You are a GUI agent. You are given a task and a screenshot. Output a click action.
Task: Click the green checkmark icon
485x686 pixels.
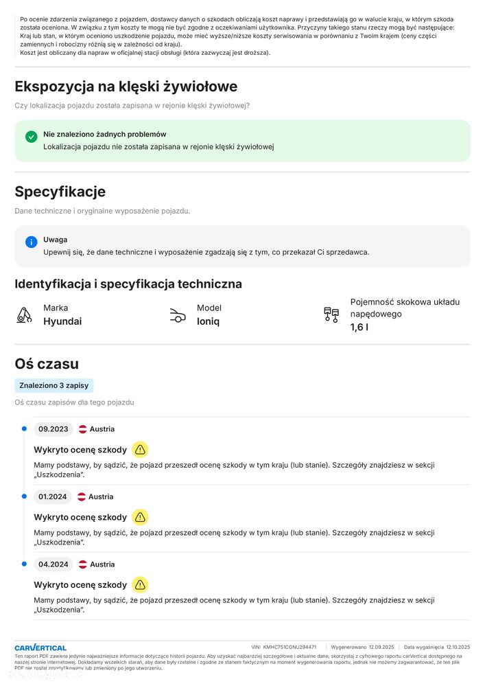(x=31, y=137)
